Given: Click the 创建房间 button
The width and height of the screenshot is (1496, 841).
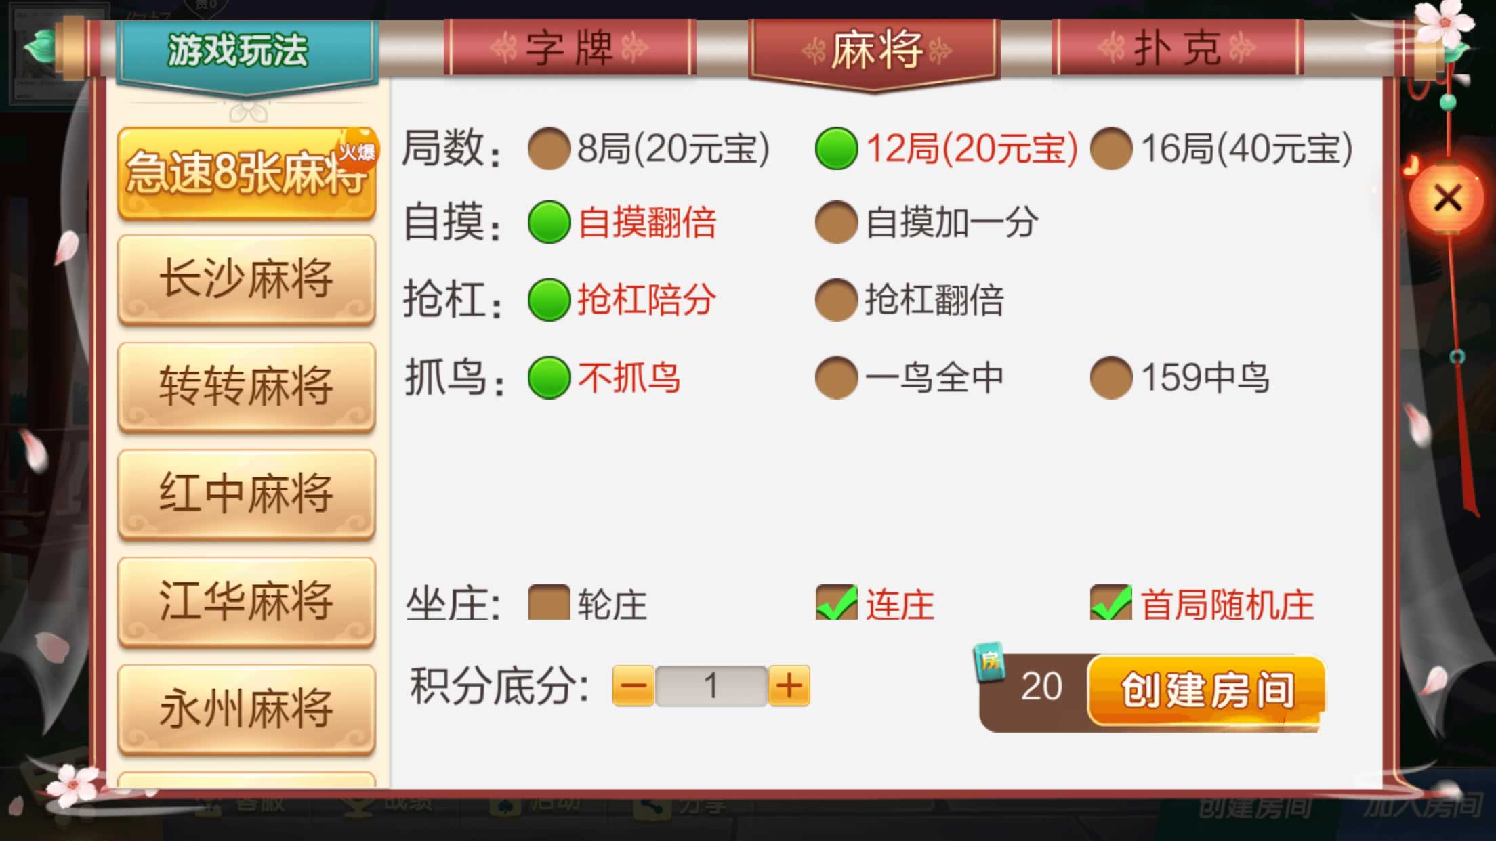Looking at the screenshot, I should point(1206,690).
